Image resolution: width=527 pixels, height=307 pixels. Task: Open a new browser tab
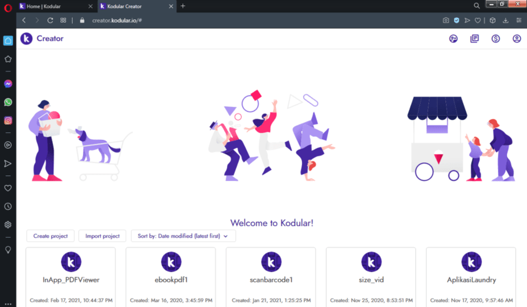(x=183, y=6)
